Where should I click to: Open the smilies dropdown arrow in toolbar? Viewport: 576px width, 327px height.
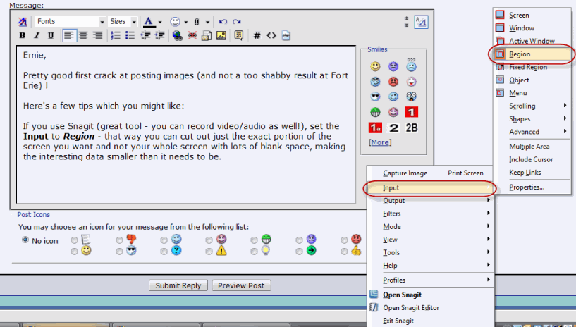click(186, 22)
